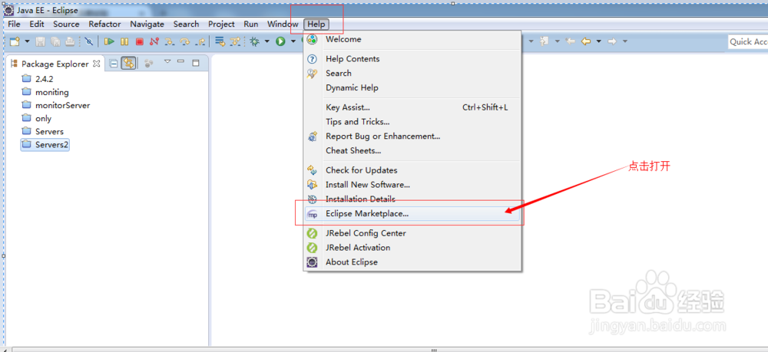Select the only project folder

[37, 118]
